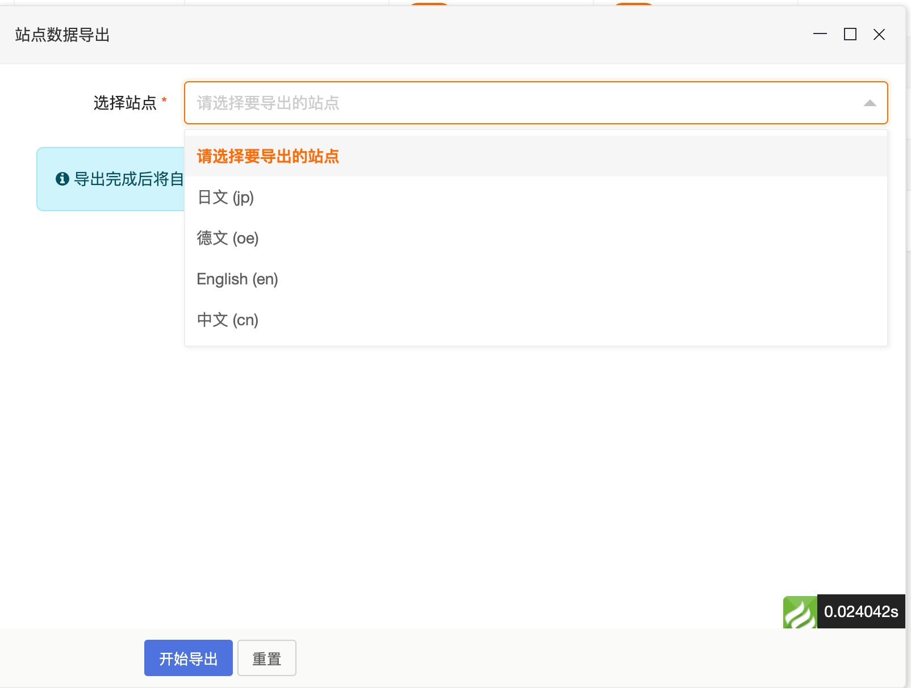Image resolution: width=911 pixels, height=688 pixels.
Task: Choose the placeholder option 请选择要导出的站点
Action: [268, 156]
